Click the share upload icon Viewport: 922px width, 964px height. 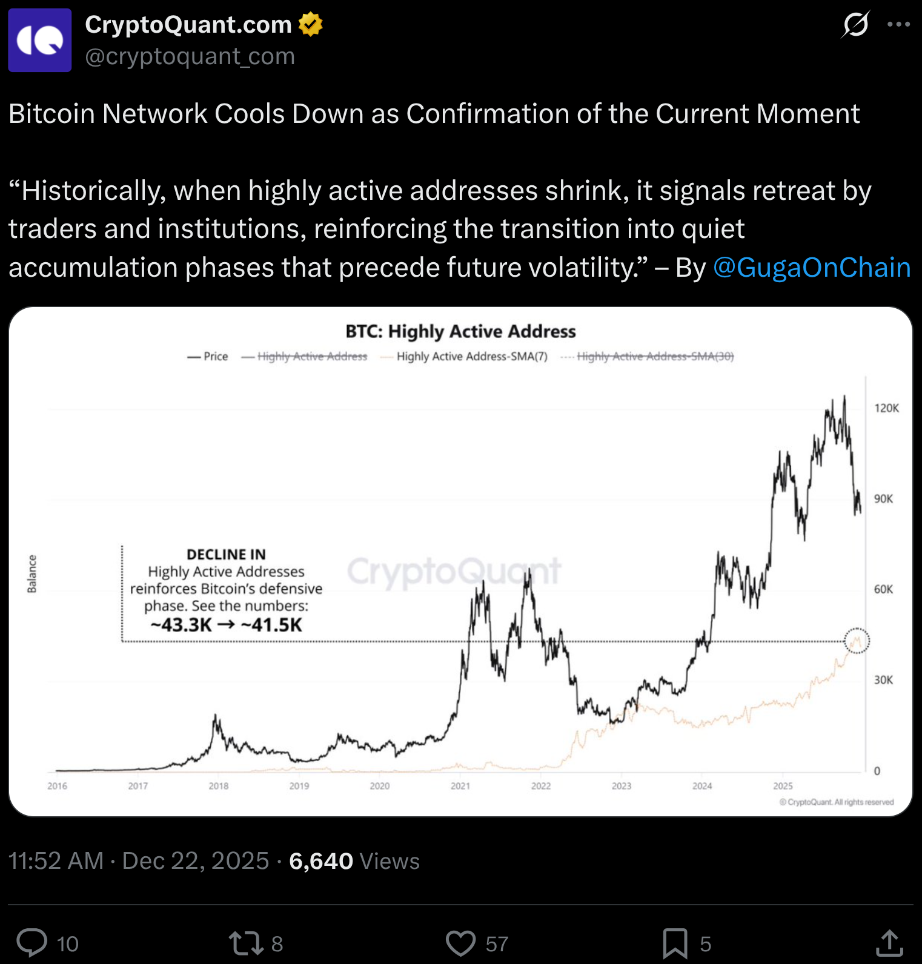coord(889,943)
